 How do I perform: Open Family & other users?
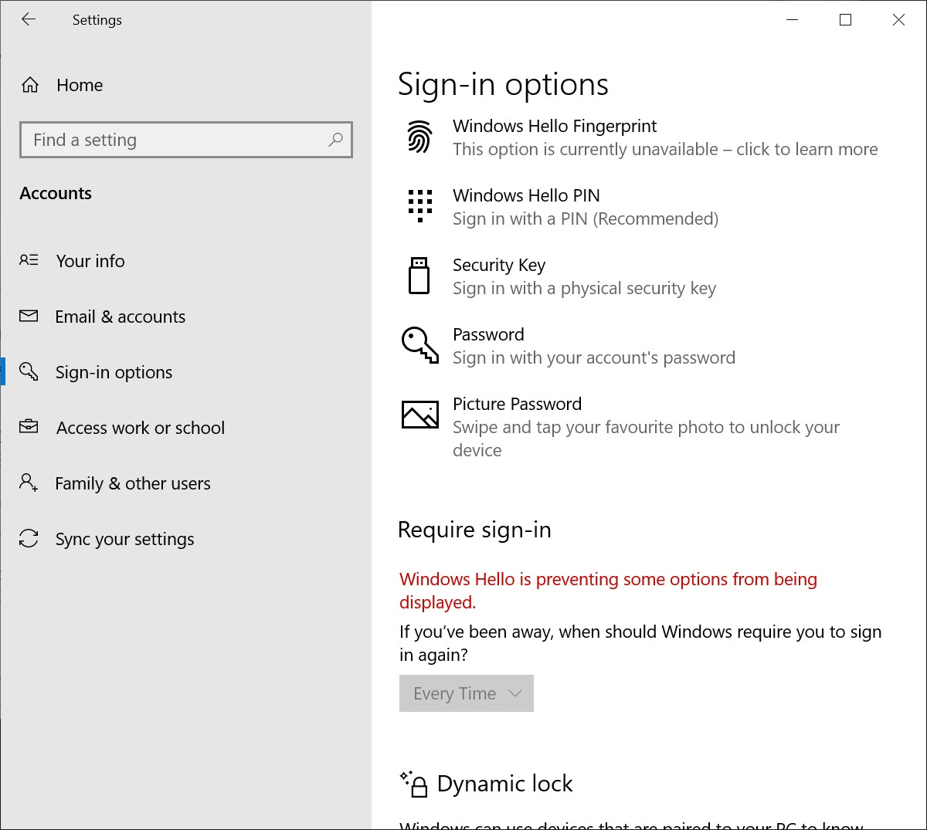pyautogui.click(x=185, y=483)
